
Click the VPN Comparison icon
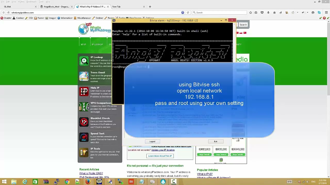pyautogui.click(x=84, y=107)
